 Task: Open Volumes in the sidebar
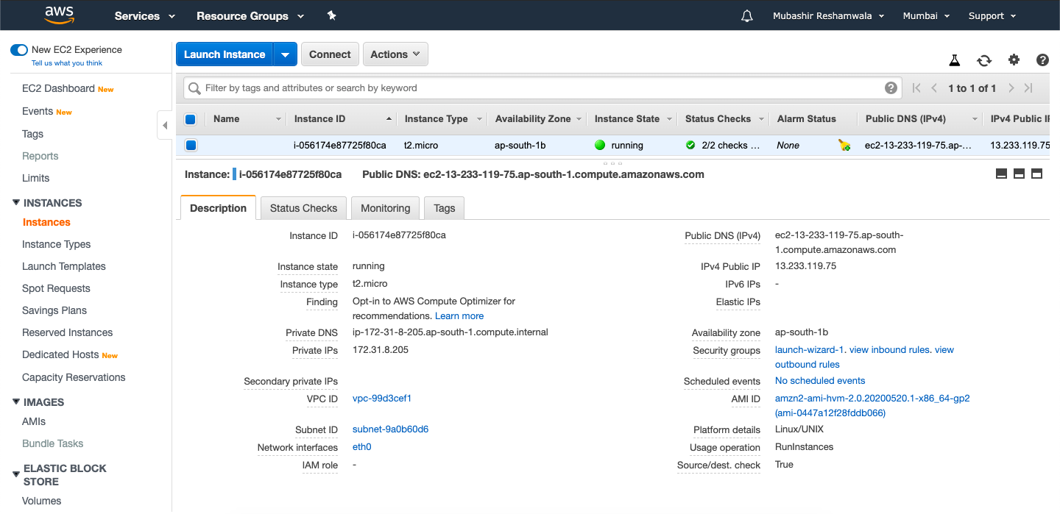(x=41, y=501)
